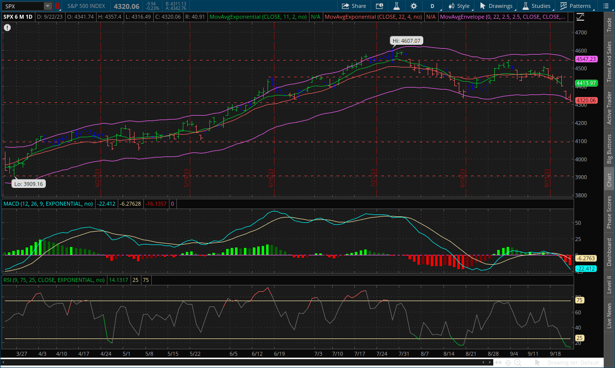Viewport: 615px width, 368px height.
Task: Open the Studies menu
Action: [536, 6]
